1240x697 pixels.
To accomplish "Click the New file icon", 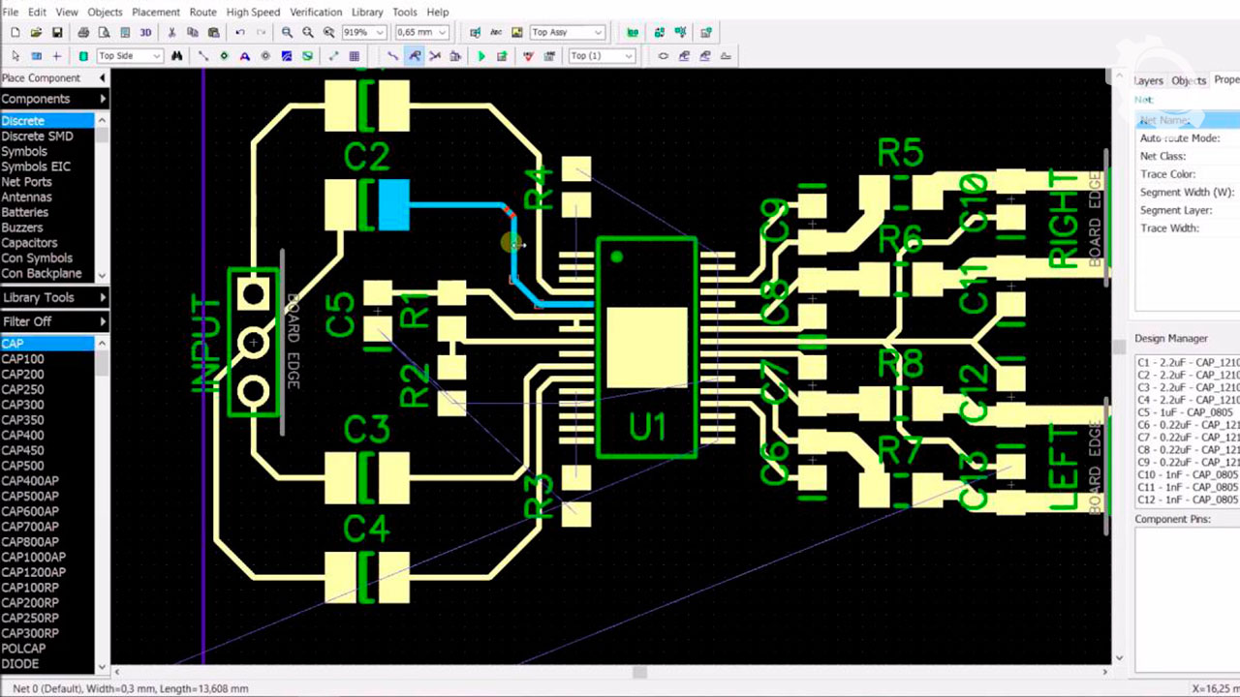I will pyautogui.click(x=15, y=33).
